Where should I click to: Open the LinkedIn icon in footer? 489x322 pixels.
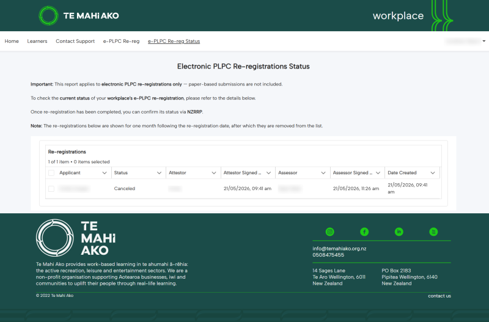click(x=399, y=232)
